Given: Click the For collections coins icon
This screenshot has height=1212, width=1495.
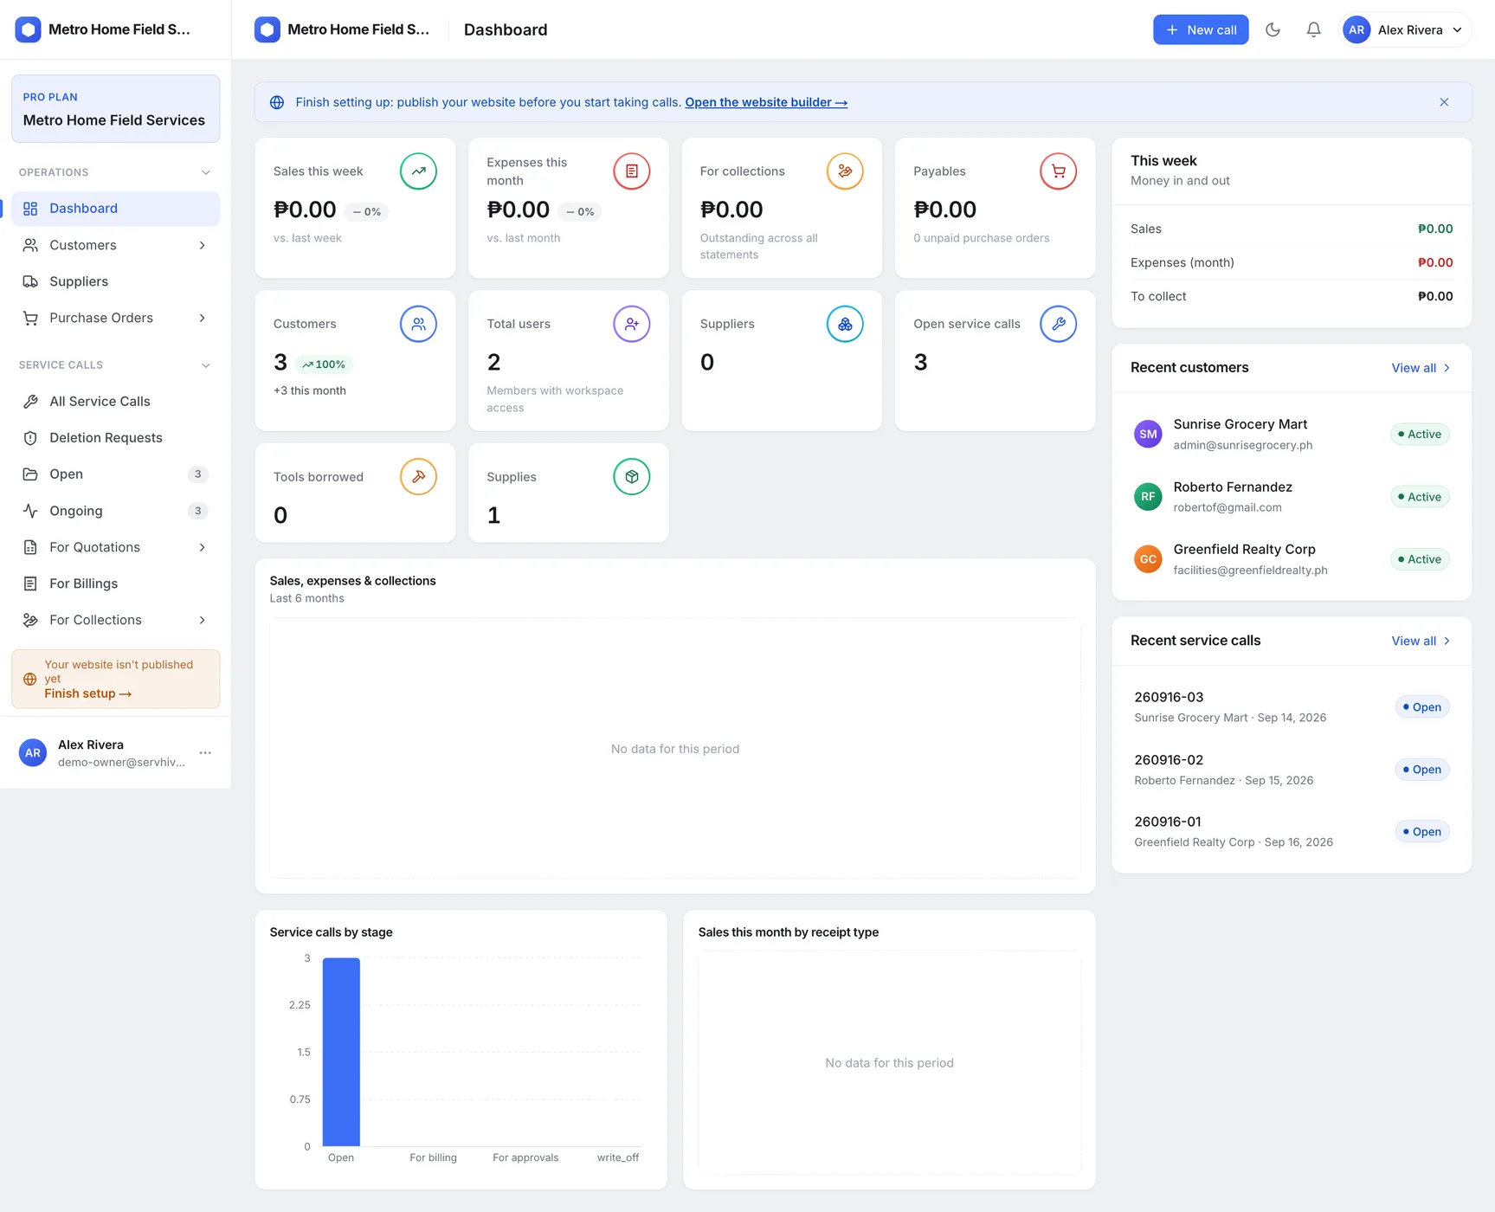Looking at the screenshot, I should [845, 171].
